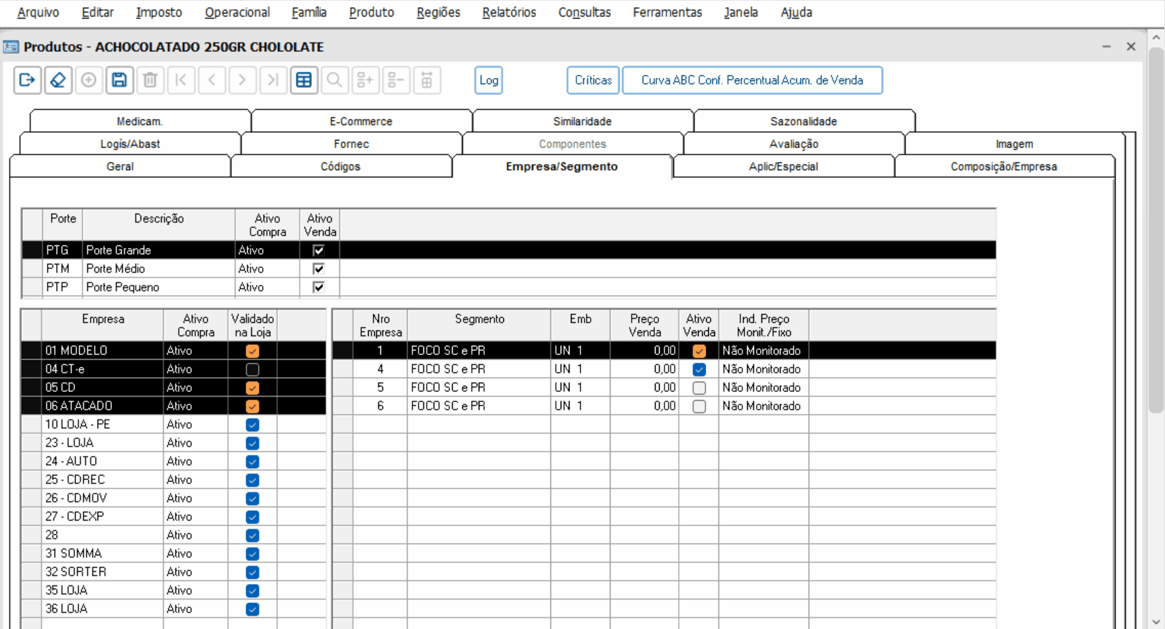Open the Medicam. tab
This screenshot has height=629, width=1165.
click(140, 122)
